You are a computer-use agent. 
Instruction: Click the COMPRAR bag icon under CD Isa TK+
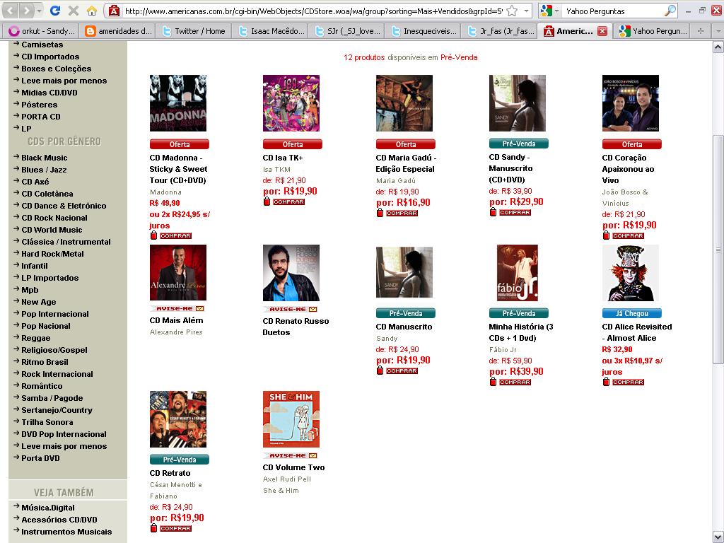(267, 202)
